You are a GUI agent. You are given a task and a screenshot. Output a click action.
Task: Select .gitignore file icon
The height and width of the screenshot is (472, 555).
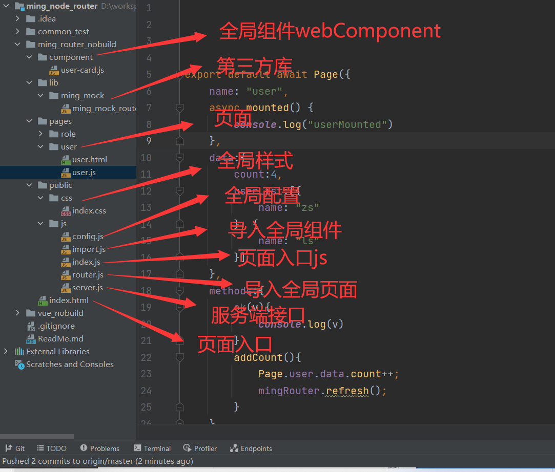31,326
